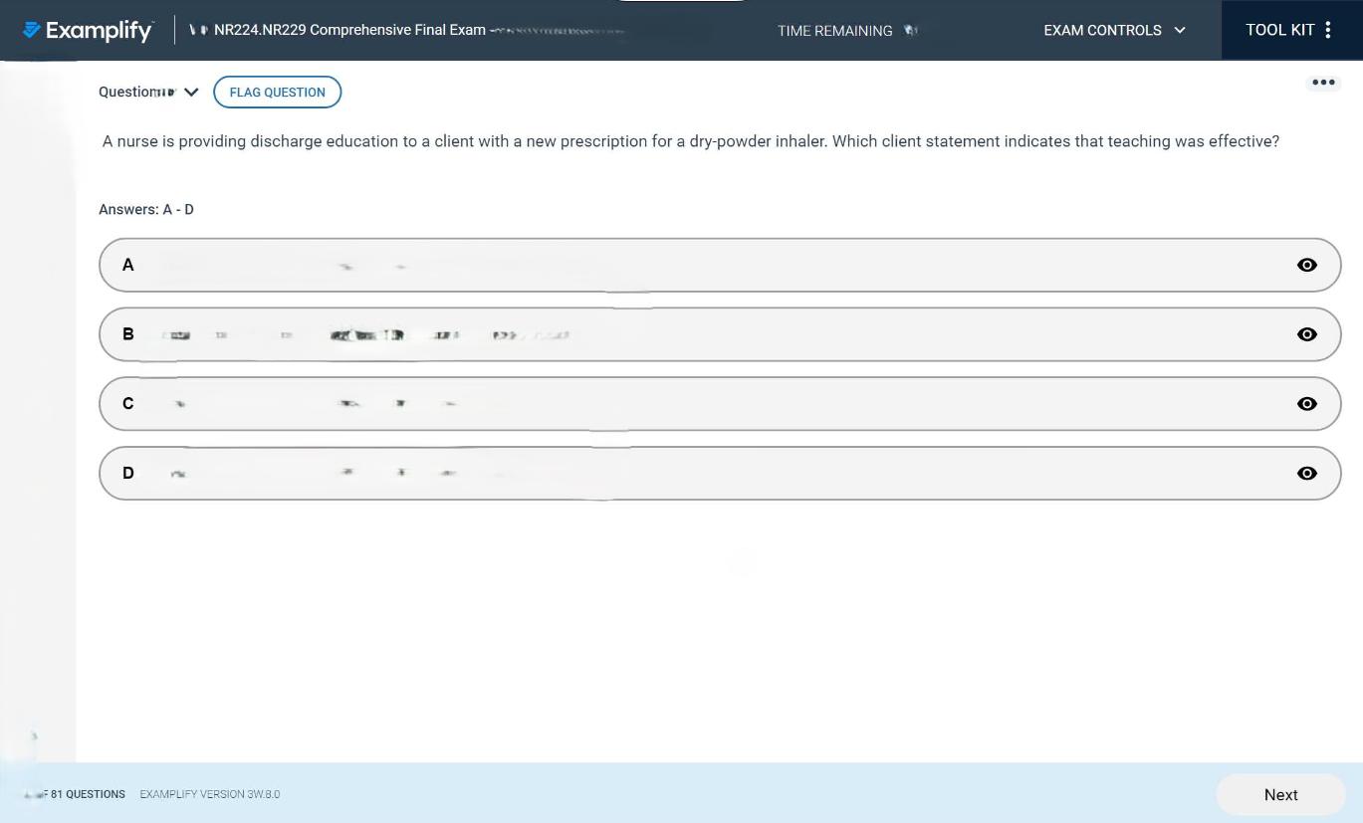The height and width of the screenshot is (823, 1363).
Task: Select answer choice C
Action: (720, 404)
